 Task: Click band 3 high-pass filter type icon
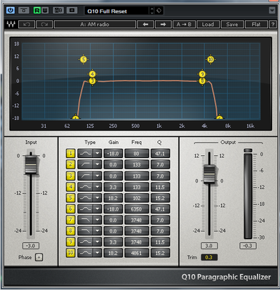(x=86, y=176)
